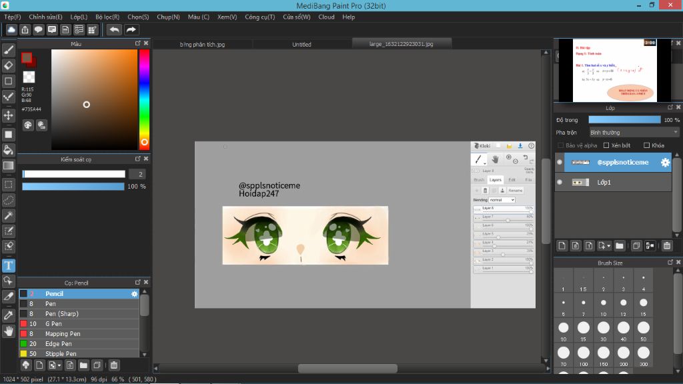The width and height of the screenshot is (683, 384).
Task: Open settings gear for @spplsnoticeme layer
Action: click(x=665, y=163)
